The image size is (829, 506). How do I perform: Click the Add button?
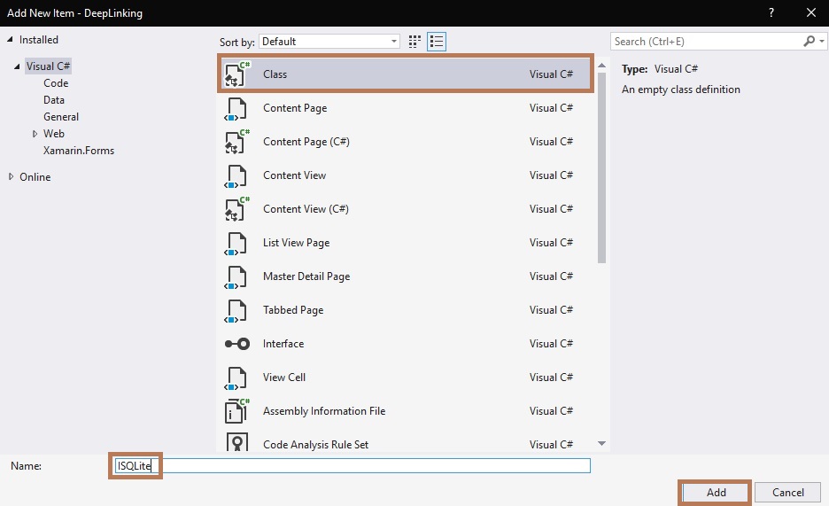pyautogui.click(x=716, y=492)
